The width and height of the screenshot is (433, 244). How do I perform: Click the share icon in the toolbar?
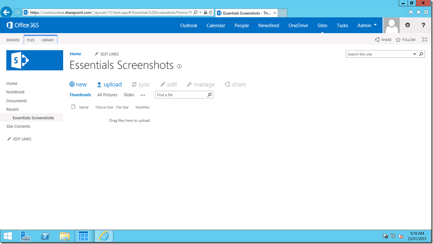227,84
